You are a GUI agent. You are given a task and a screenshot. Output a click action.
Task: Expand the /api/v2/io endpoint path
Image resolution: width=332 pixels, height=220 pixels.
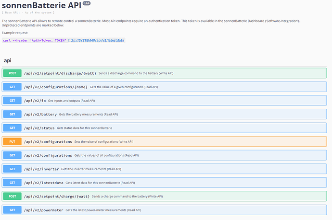tap(35, 101)
